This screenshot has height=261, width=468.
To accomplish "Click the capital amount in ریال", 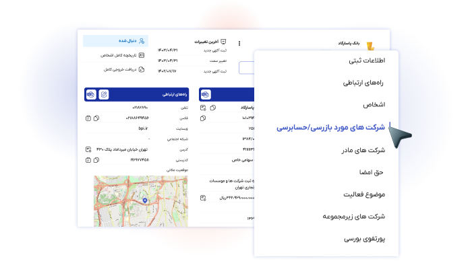I will [x=237, y=198].
